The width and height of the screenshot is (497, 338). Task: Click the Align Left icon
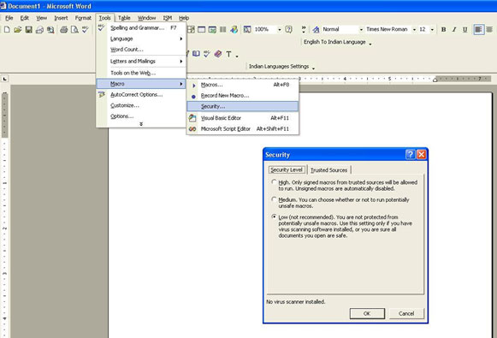(x=479, y=29)
